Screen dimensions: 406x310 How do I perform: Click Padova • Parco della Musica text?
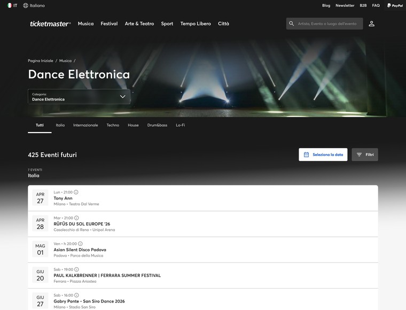(x=78, y=255)
